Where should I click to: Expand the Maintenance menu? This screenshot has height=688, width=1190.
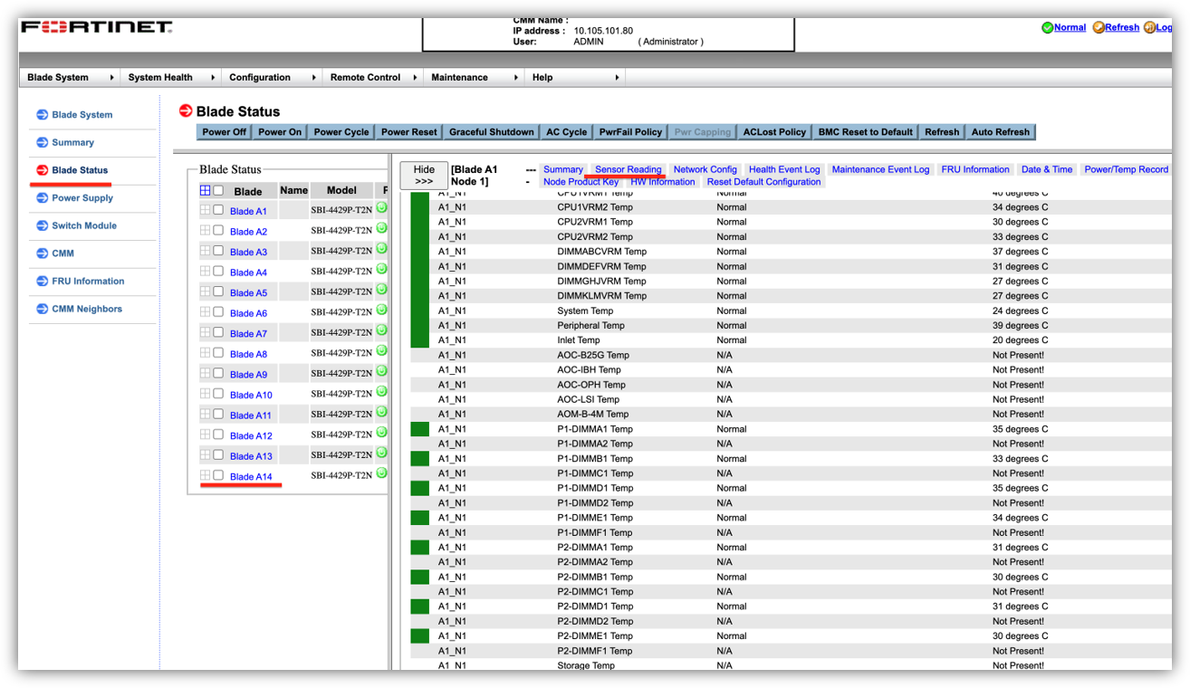473,78
